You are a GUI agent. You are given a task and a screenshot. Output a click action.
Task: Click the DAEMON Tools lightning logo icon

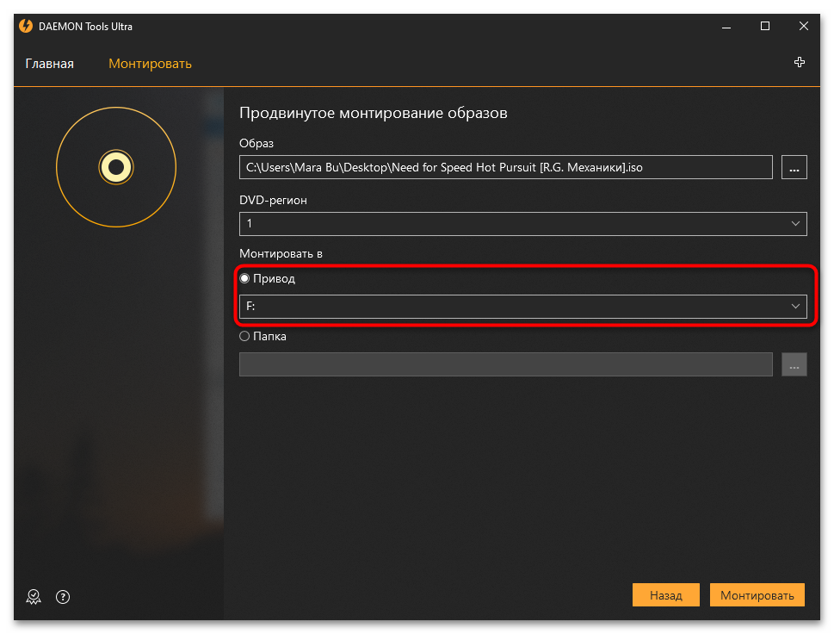click(26, 26)
